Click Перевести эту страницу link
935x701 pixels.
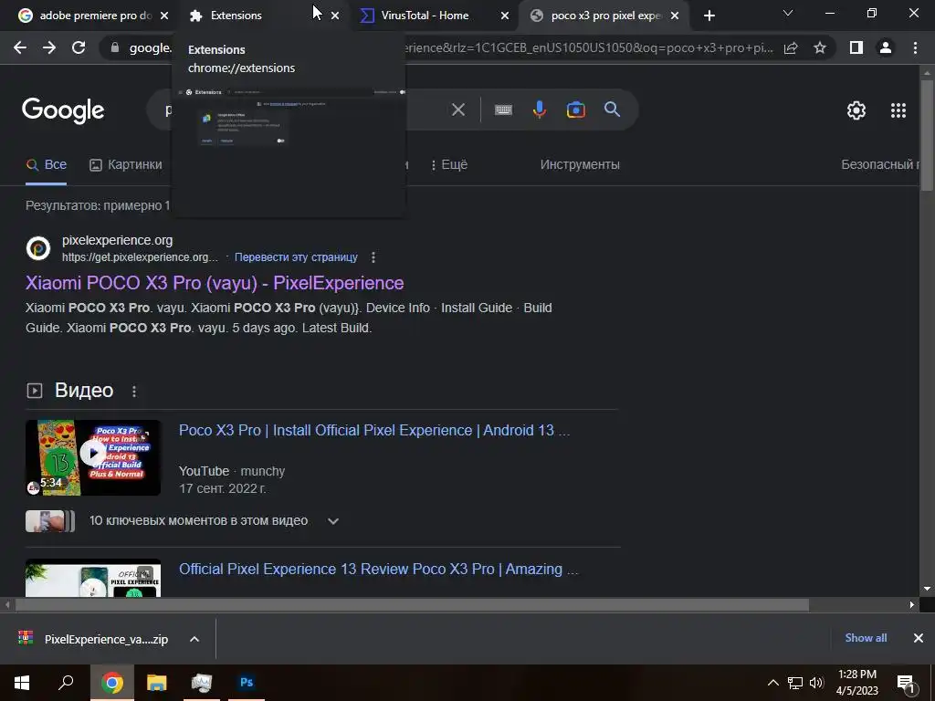(296, 257)
